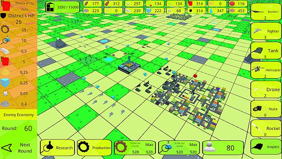Click the black dot resource showing 314

click(197, 11)
